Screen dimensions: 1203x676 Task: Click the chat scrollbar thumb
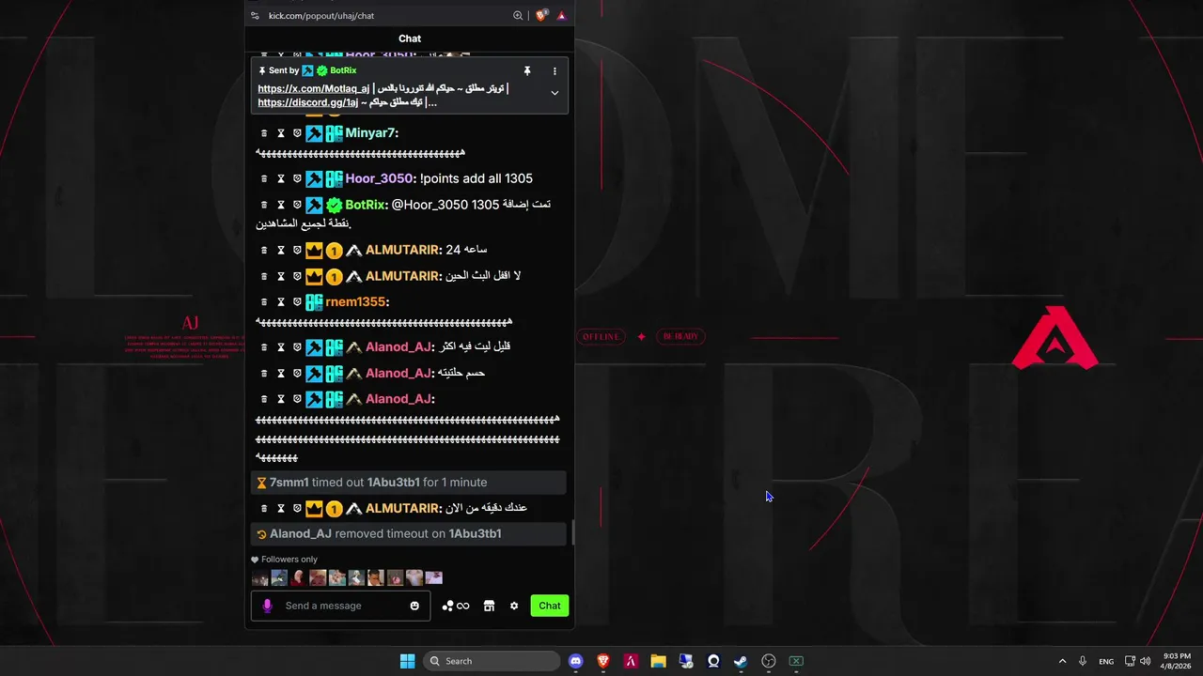pyautogui.click(x=572, y=532)
